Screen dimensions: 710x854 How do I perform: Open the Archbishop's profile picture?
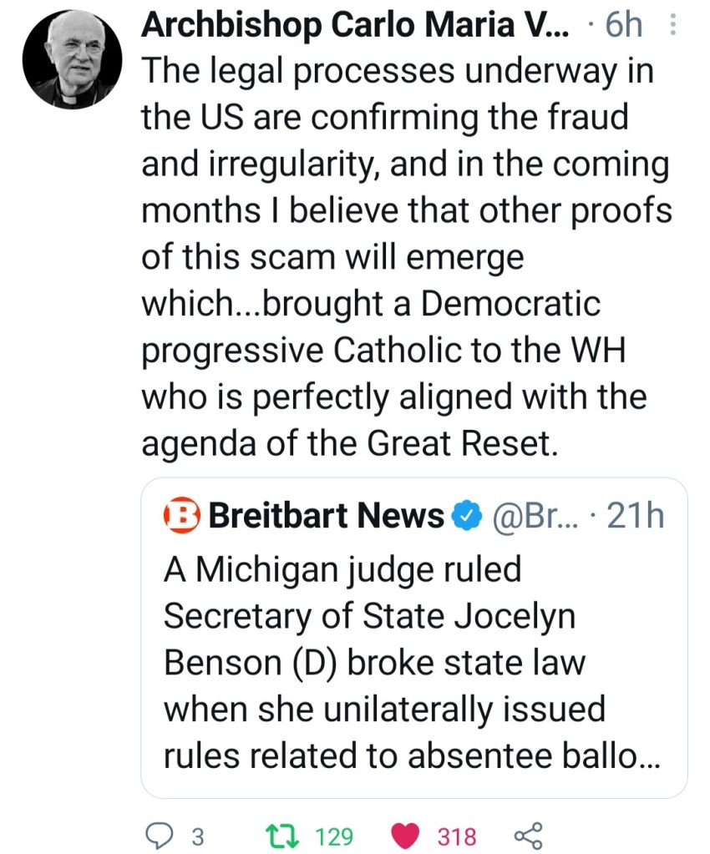click(72, 62)
